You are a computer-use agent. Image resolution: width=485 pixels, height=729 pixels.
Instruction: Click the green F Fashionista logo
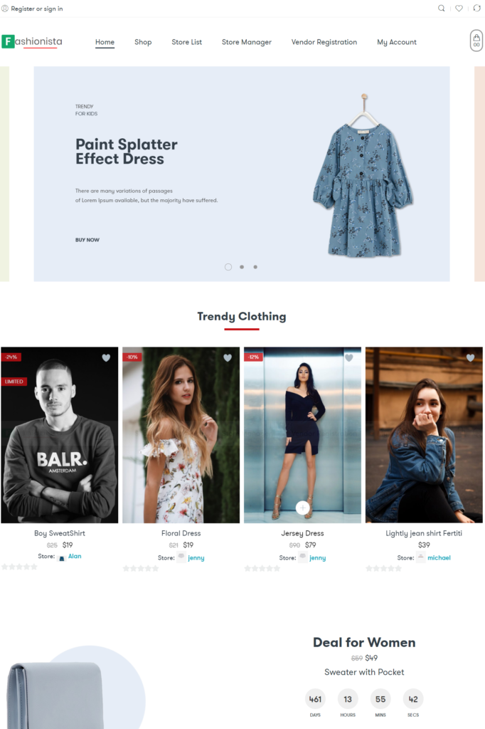[x=32, y=41]
